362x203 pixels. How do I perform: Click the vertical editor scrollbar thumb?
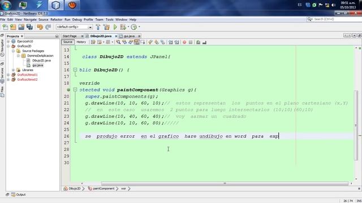pos(356,125)
